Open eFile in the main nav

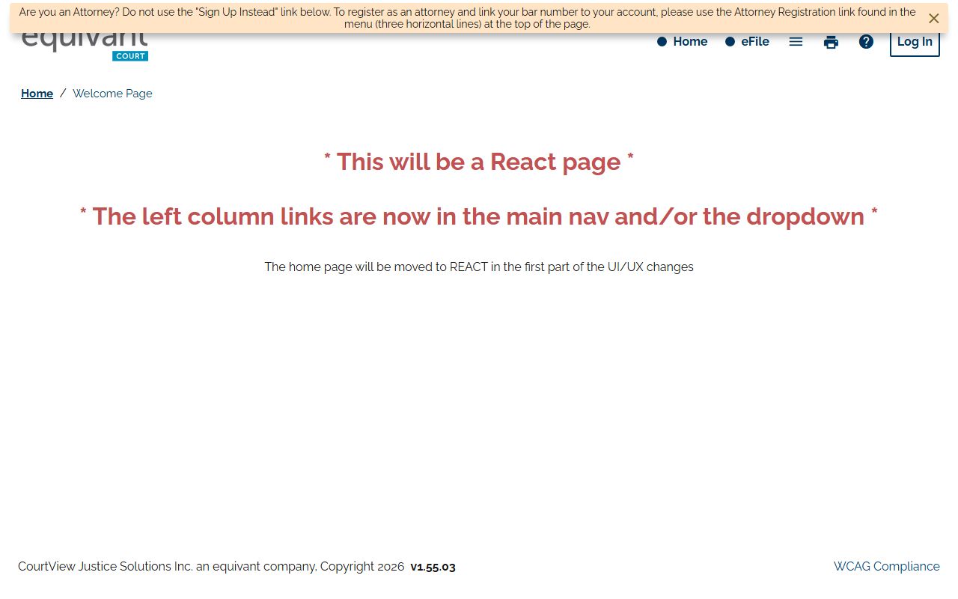[747, 42]
